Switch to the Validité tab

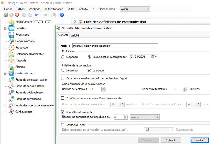75,35
